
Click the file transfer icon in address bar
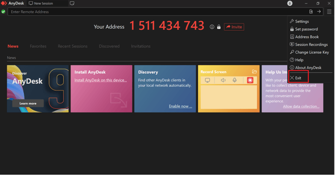[x=311, y=12]
